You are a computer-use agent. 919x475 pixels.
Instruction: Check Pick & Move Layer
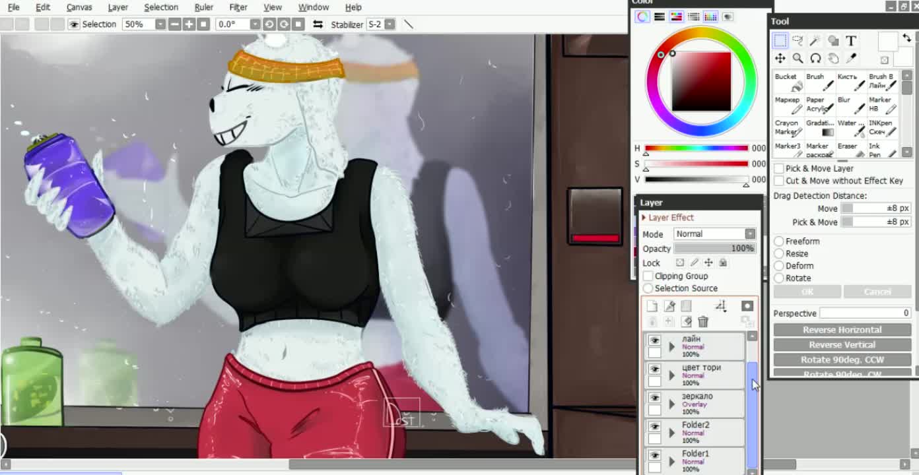[x=779, y=168]
